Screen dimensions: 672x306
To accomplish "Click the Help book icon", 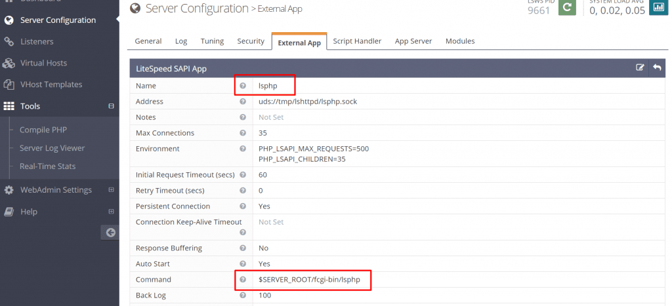I will [x=9, y=212].
